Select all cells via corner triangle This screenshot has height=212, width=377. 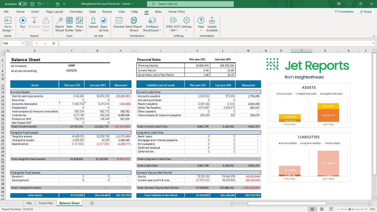pyautogui.click(x=3, y=51)
